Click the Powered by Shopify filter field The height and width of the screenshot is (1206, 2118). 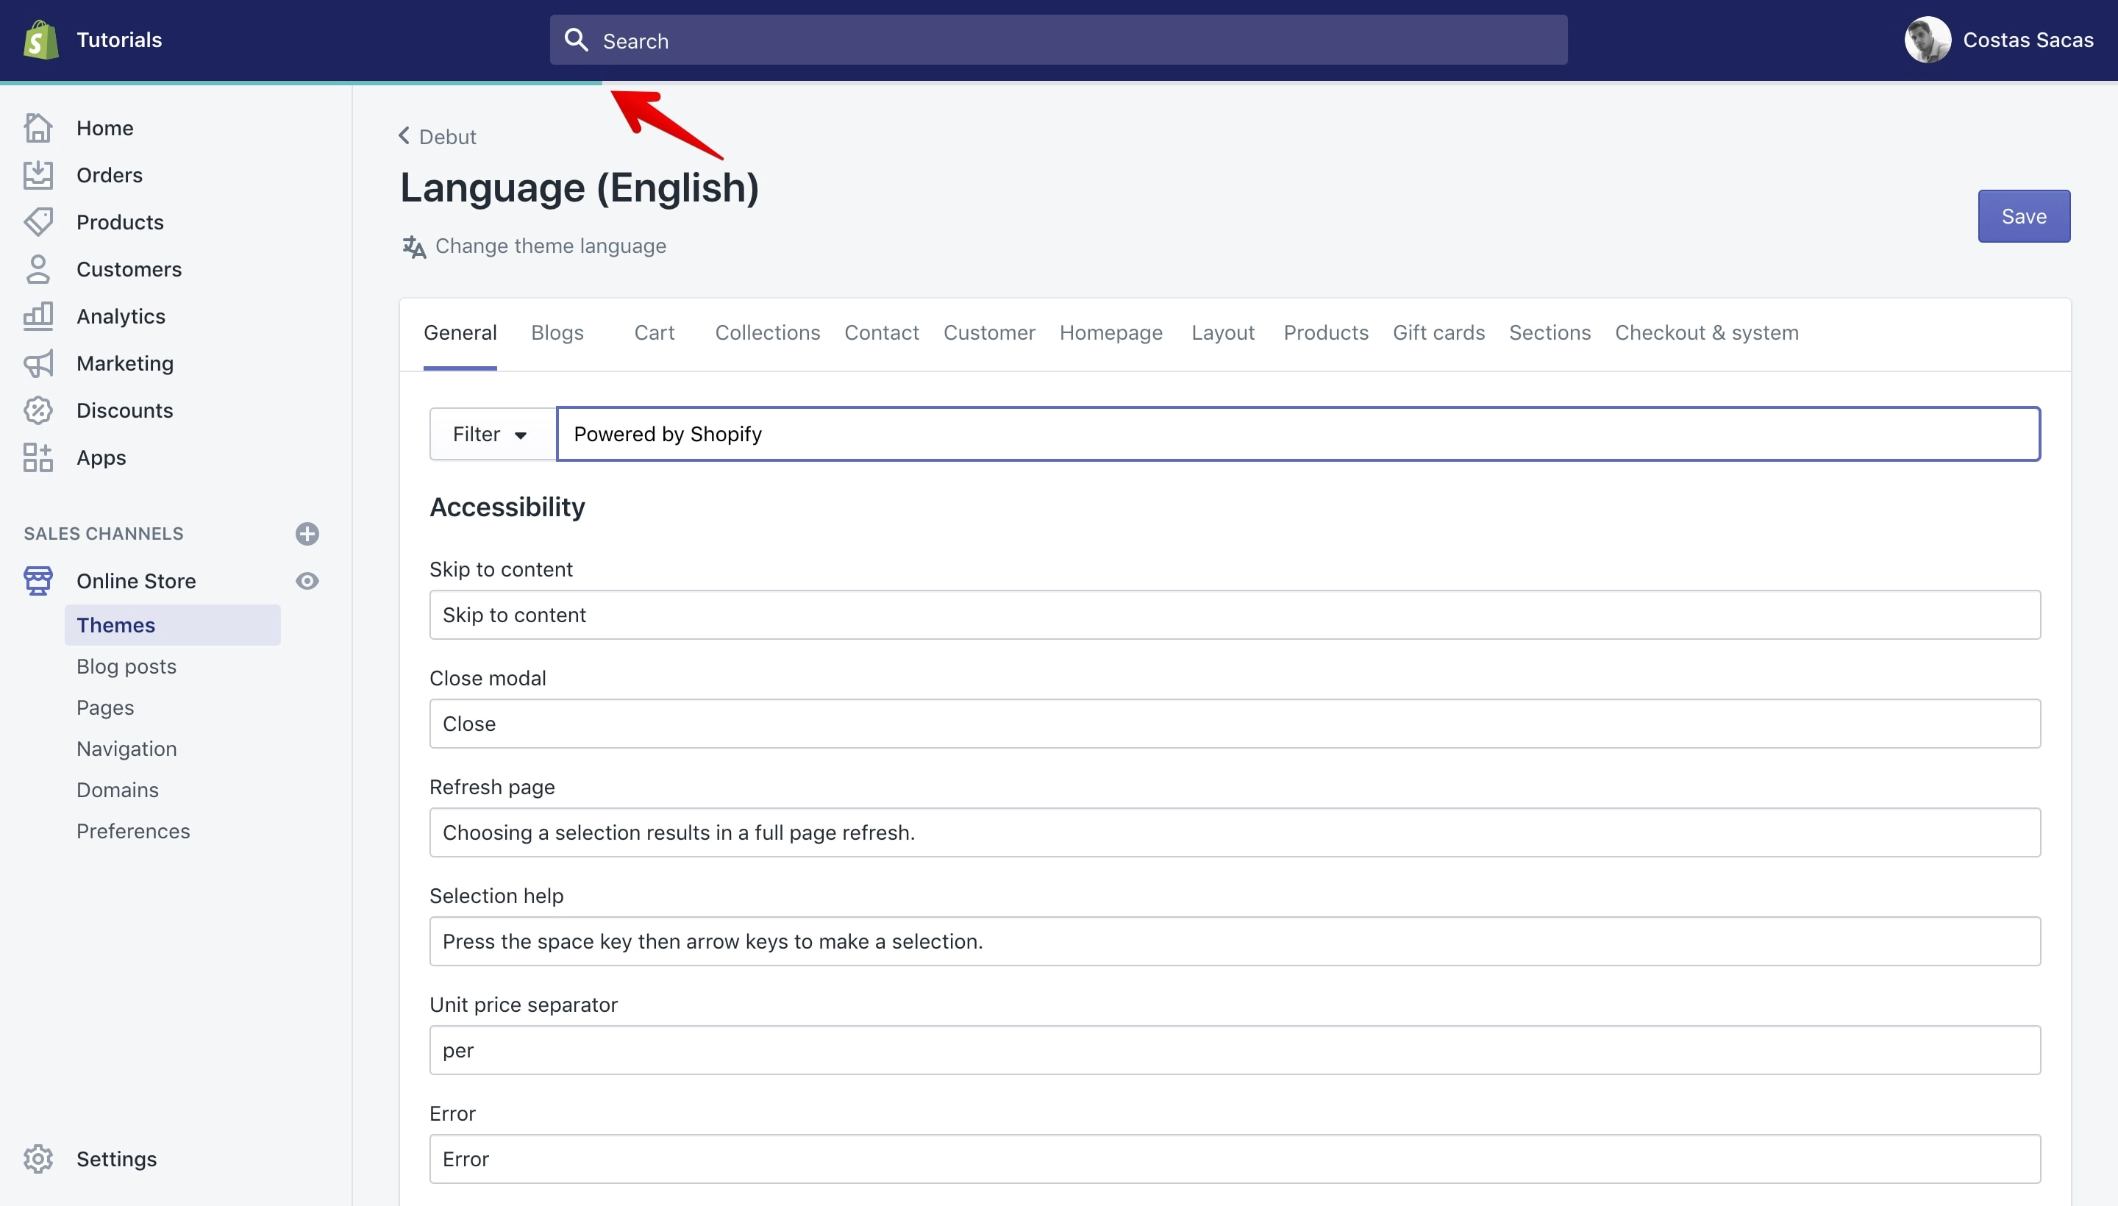1298,434
